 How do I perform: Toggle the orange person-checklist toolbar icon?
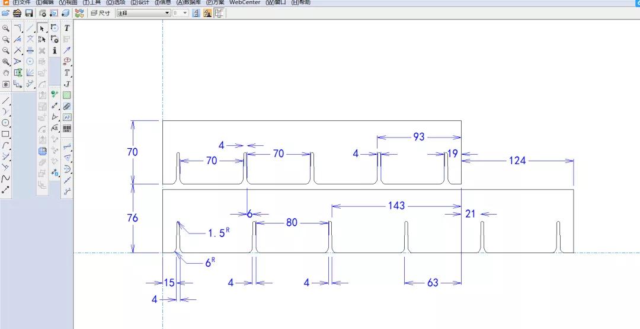(207, 13)
